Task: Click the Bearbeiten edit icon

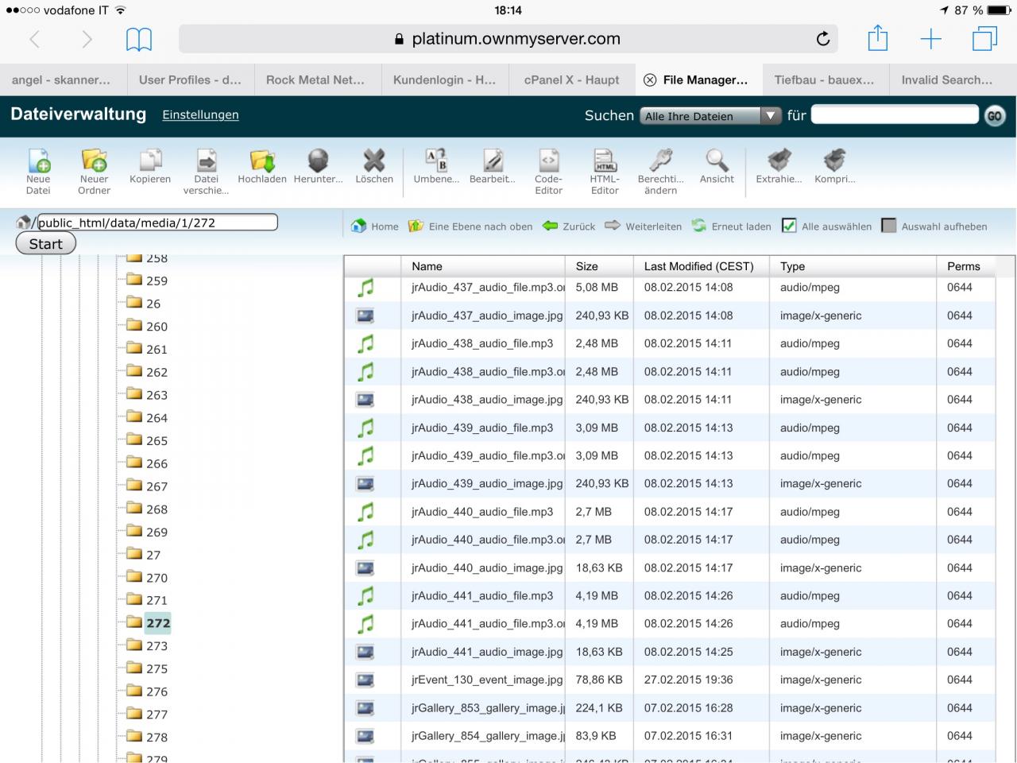Action: pyautogui.click(x=493, y=161)
